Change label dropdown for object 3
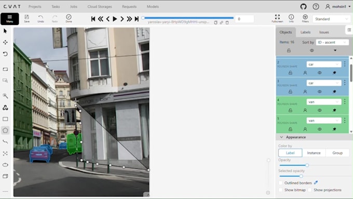353x199 pixels. tap(324, 83)
